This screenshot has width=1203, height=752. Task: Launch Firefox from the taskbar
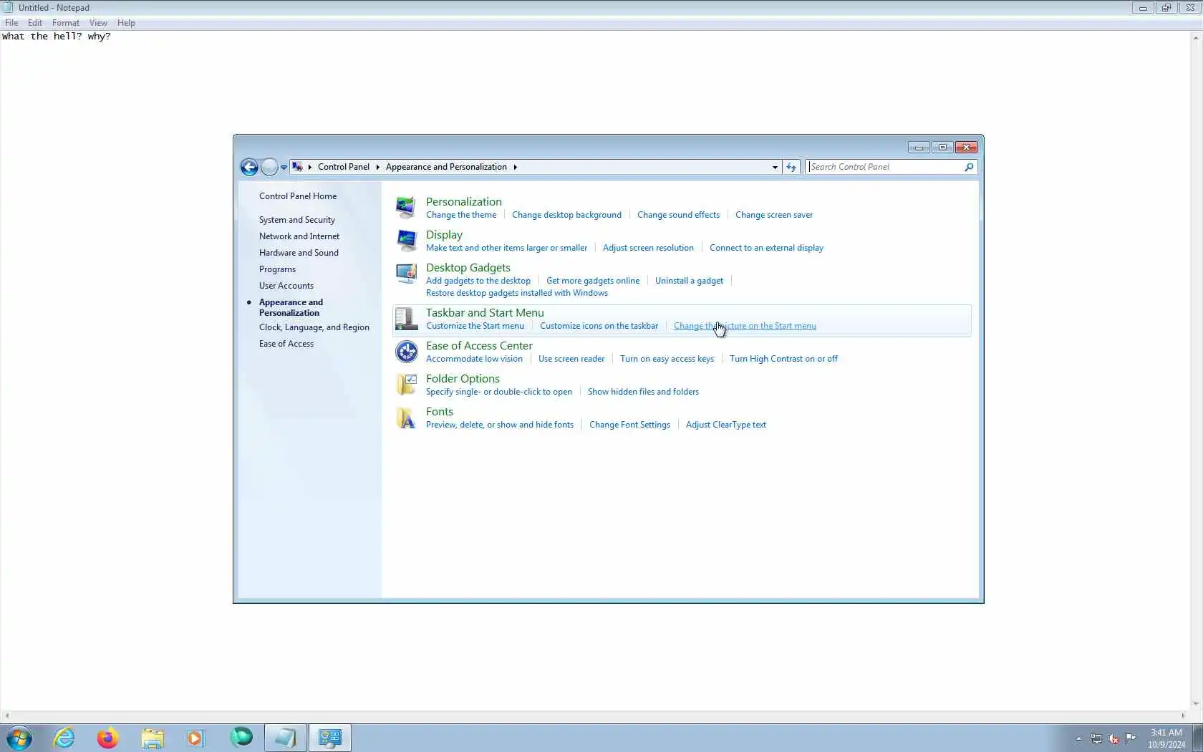[107, 738]
